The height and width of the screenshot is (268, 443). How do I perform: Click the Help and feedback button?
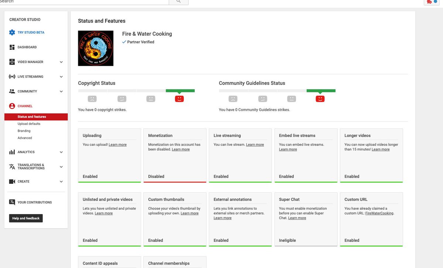26,218
